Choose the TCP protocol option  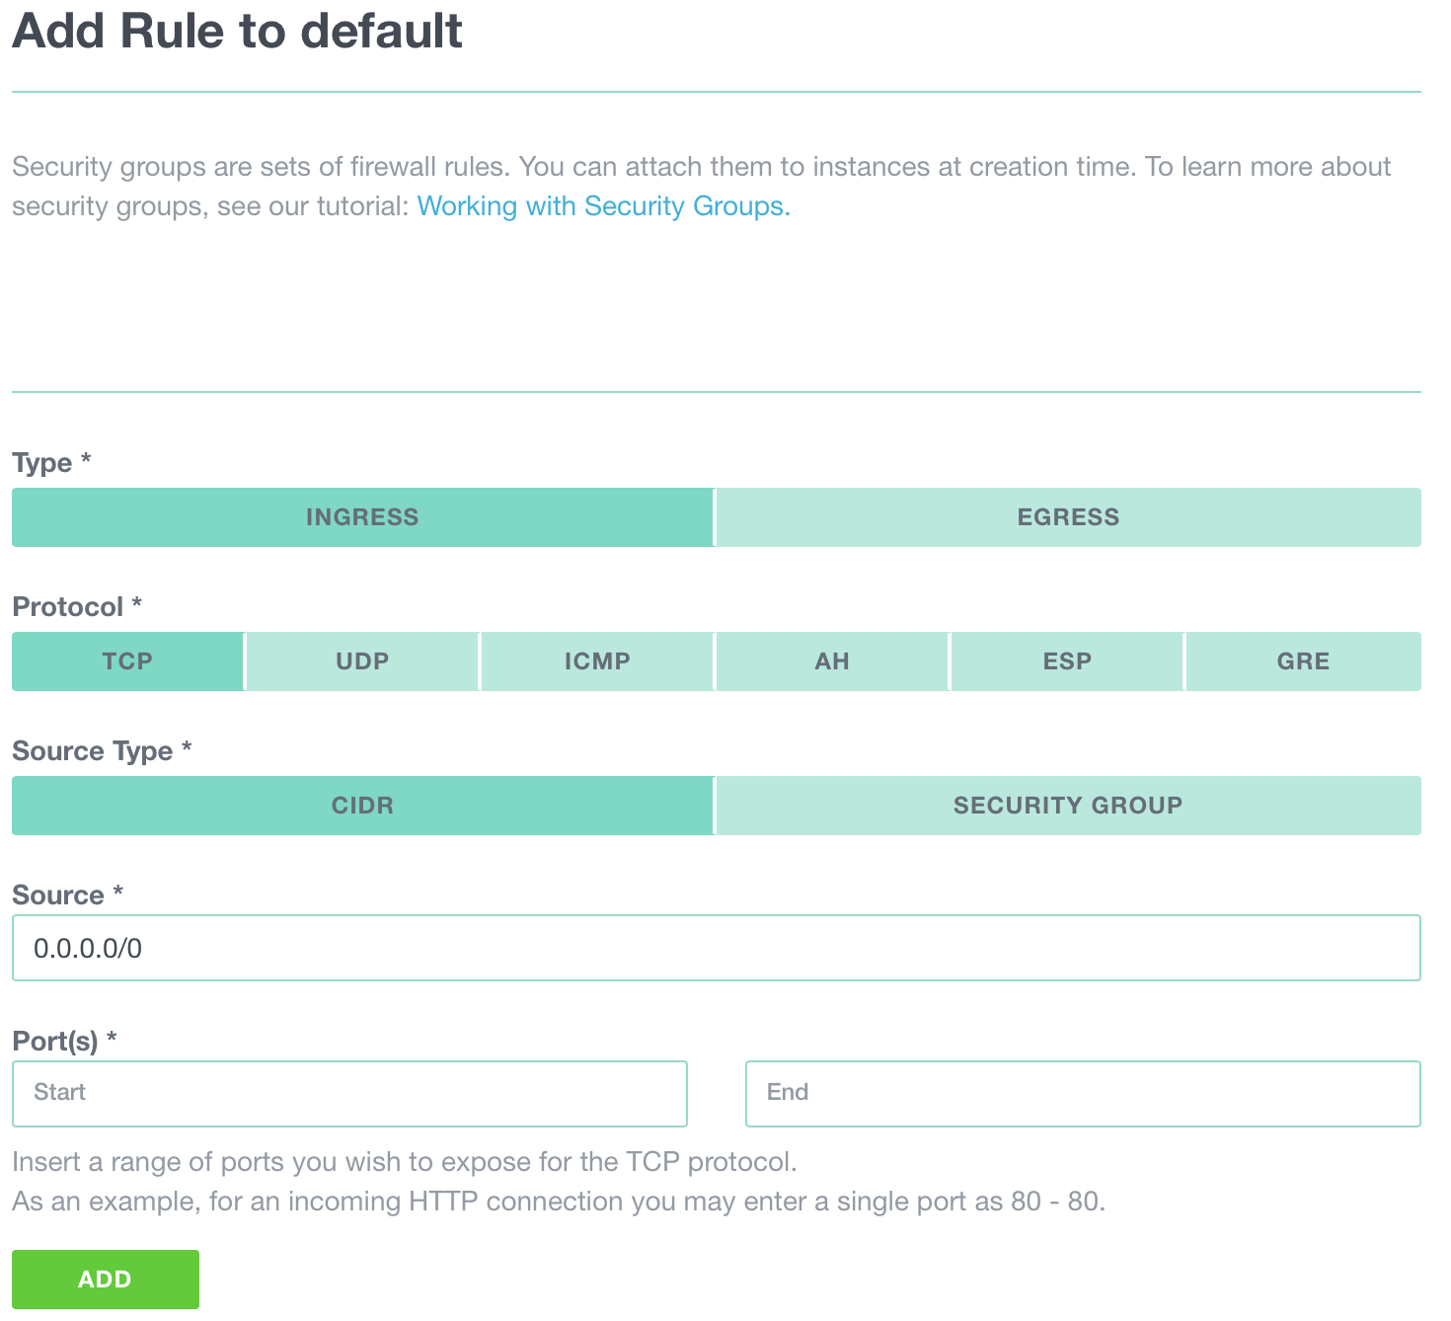127,661
